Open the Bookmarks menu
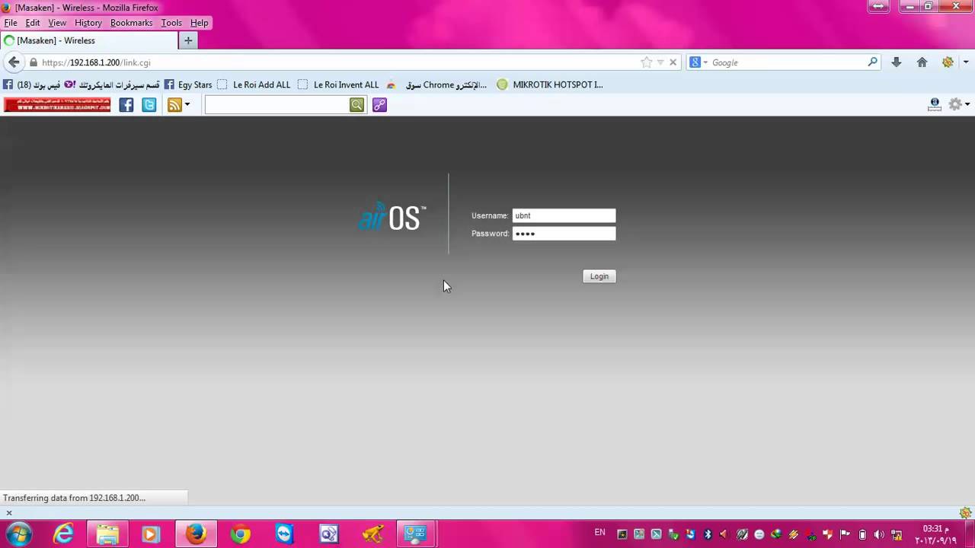975x548 pixels. [x=132, y=23]
